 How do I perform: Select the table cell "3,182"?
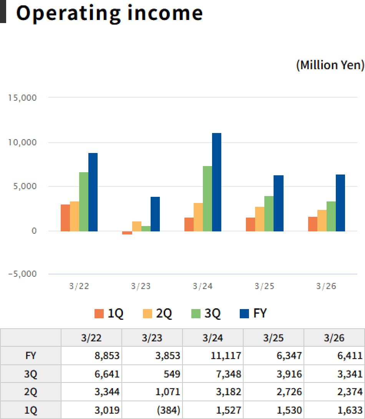[213, 392]
